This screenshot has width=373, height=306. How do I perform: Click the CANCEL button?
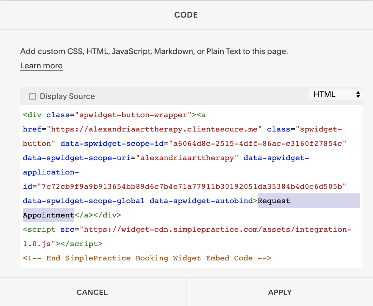coord(92,292)
